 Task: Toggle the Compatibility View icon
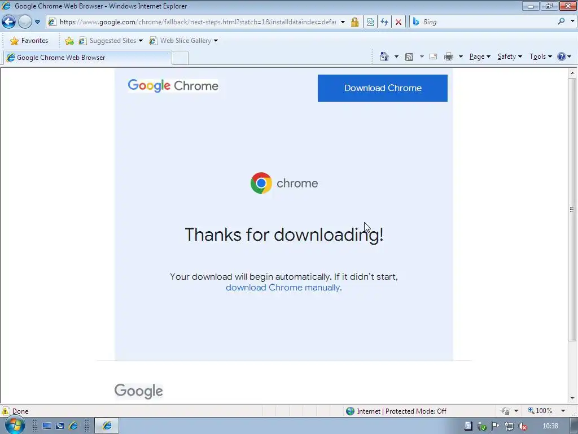point(370,22)
